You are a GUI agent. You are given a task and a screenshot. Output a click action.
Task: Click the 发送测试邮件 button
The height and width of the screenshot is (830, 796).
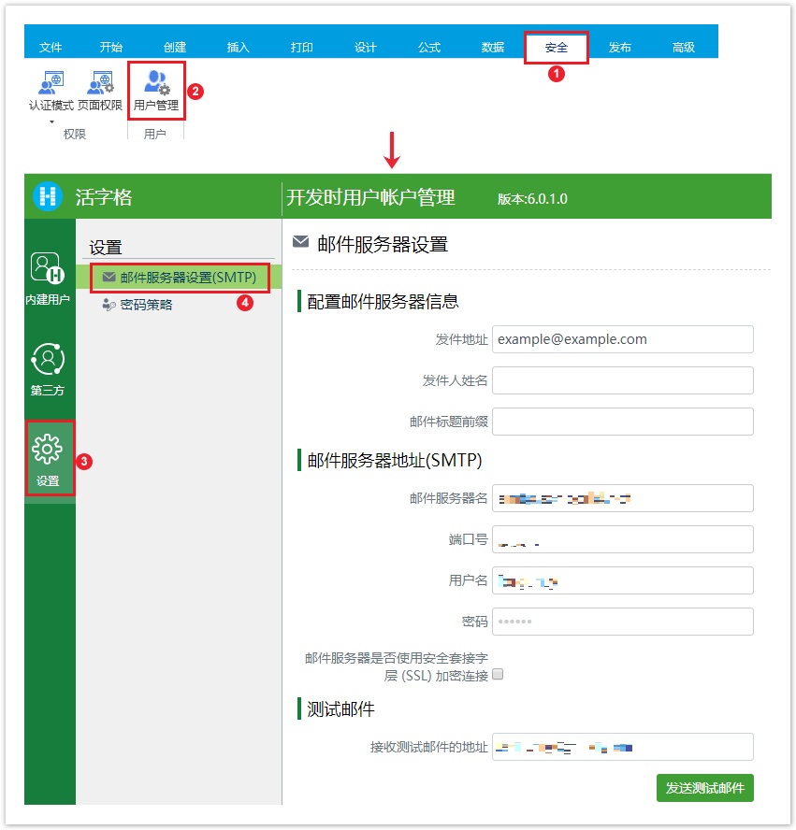[705, 788]
